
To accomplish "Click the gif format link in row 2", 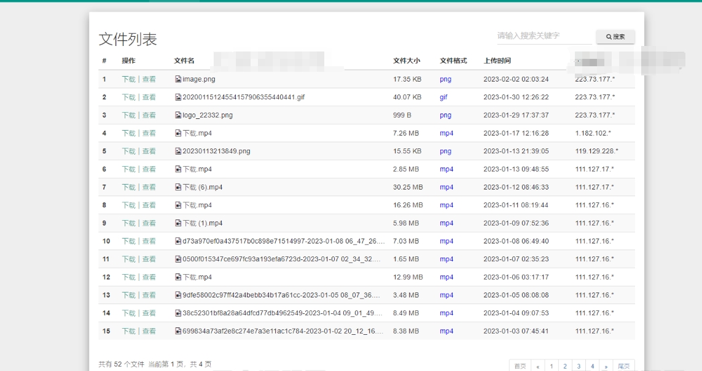I will [443, 97].
